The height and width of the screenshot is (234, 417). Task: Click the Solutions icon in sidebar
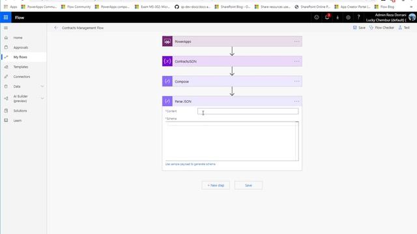pyautogui.click(x=6, y=110)
